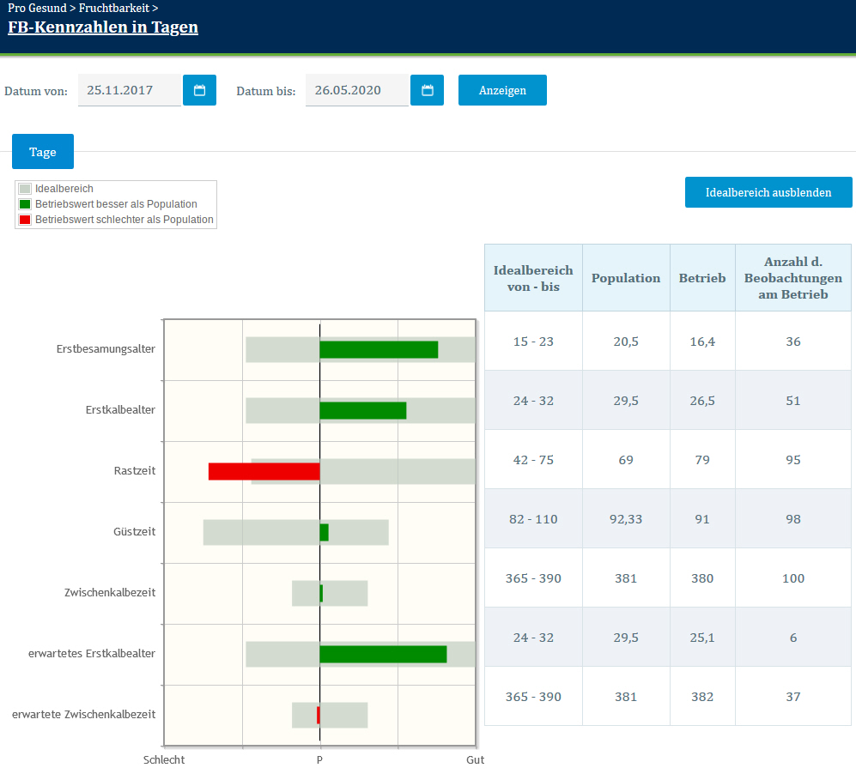The height and width of the screenshot is (774, 856).
Task: Open the 'Datum bis' calendar picker
Action: point(427,90)
